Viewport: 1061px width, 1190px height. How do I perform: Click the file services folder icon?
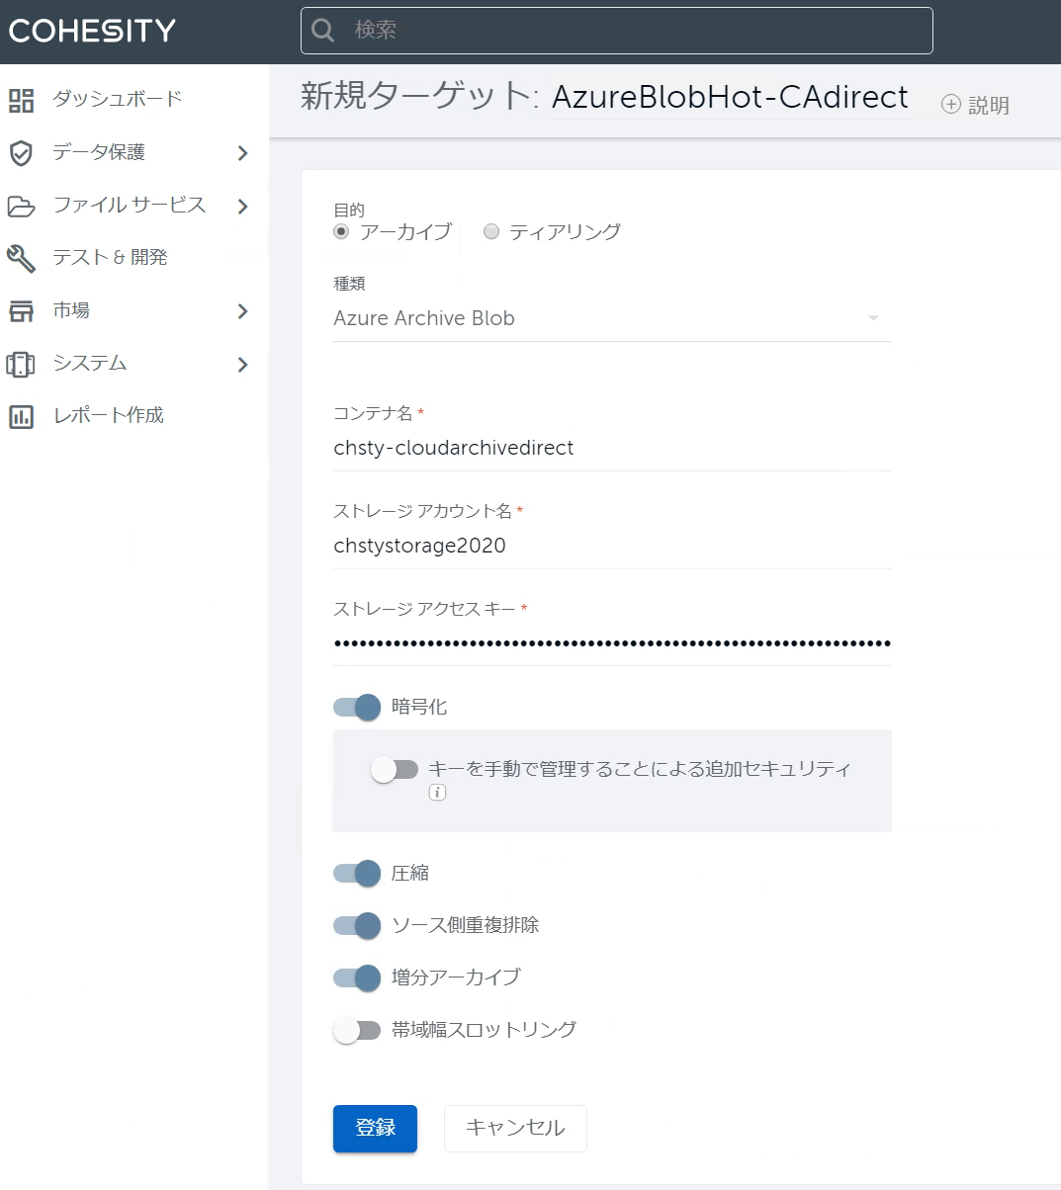pos(21,206)
